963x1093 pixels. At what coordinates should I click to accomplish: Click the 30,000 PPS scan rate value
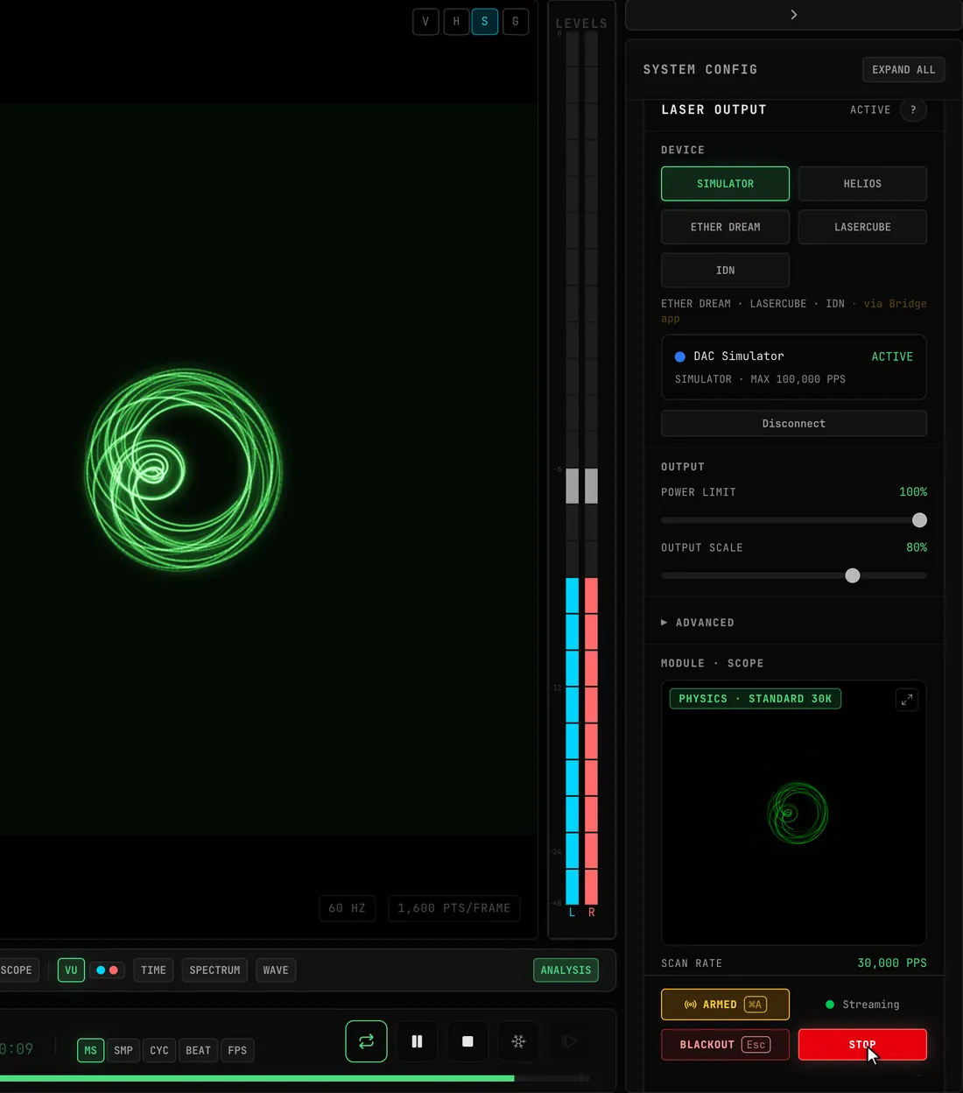[892, 963]
